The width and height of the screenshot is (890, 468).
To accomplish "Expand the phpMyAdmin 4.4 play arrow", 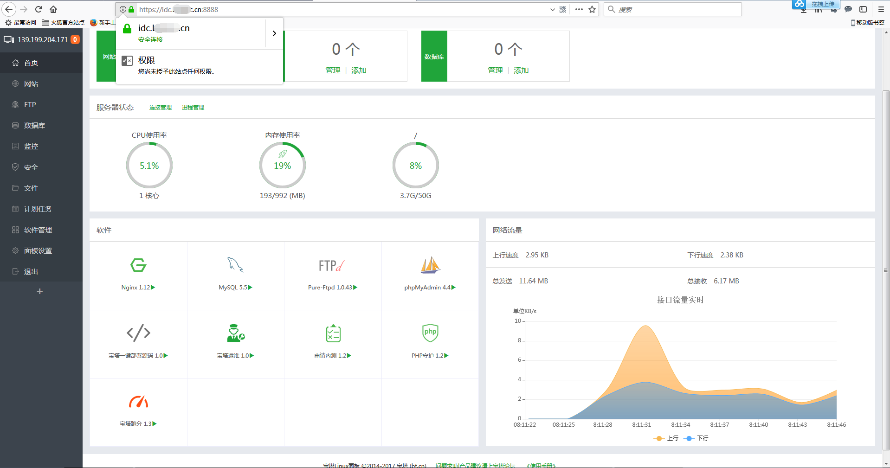I will pyautogui.click(x=454, y=288).
